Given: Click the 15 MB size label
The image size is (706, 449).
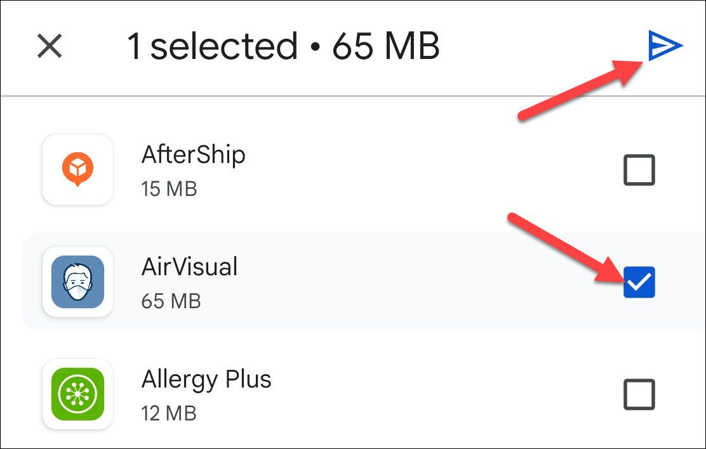Looking at the screenshot, I should click(169, 188).
